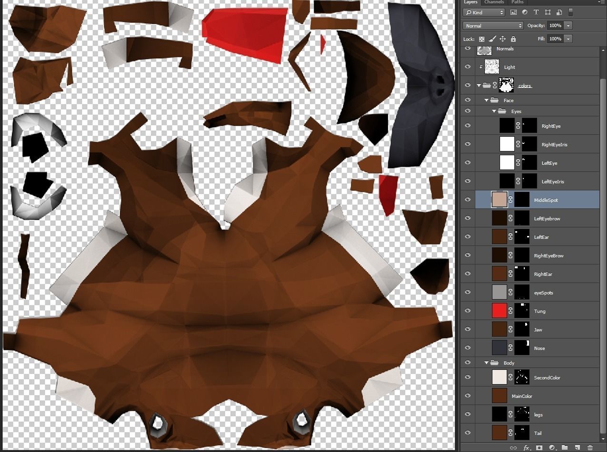Enable the type layer filter icon

536,12
